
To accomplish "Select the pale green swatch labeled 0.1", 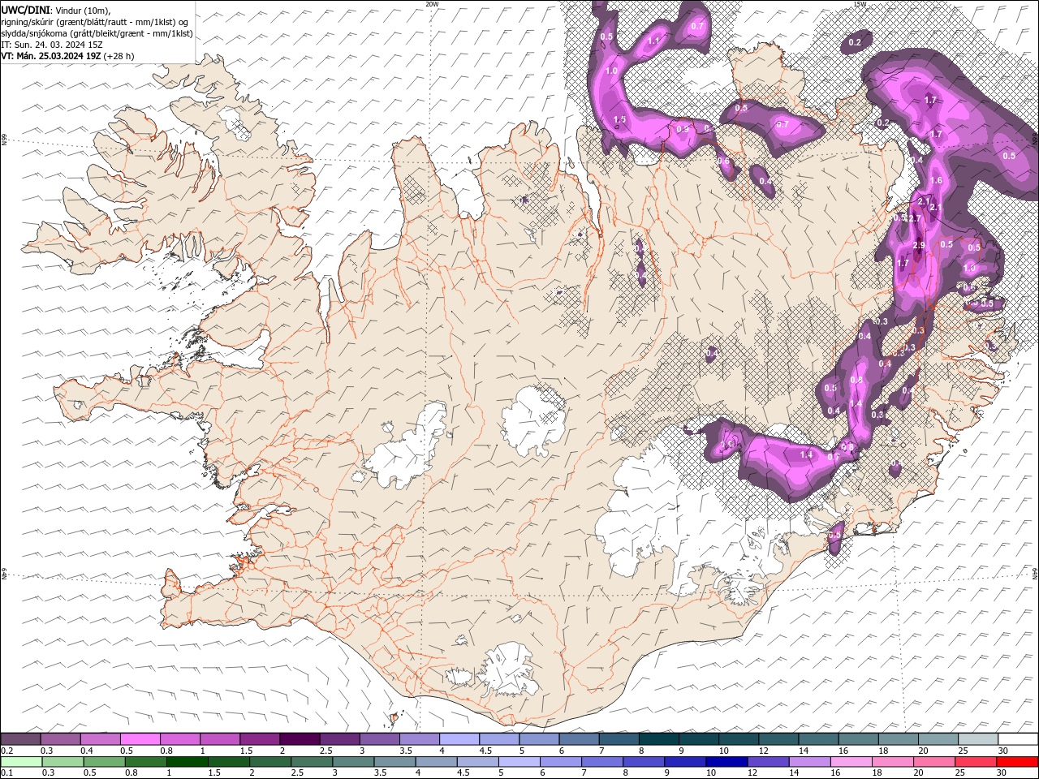I will point(21,762).
